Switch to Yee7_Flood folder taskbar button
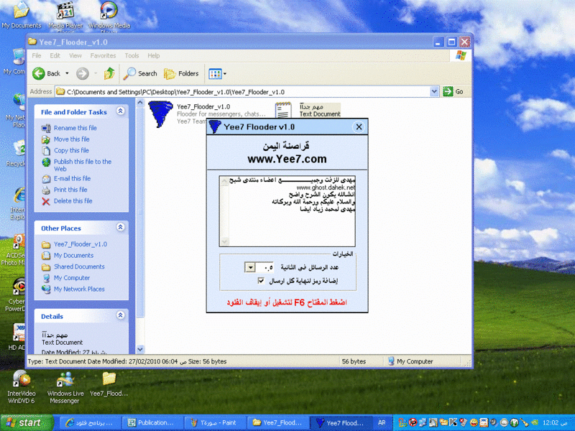 (x=278, y=422)
